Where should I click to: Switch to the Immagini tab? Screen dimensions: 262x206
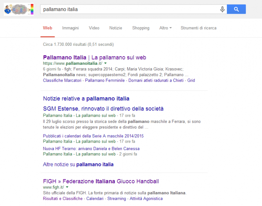71,28
